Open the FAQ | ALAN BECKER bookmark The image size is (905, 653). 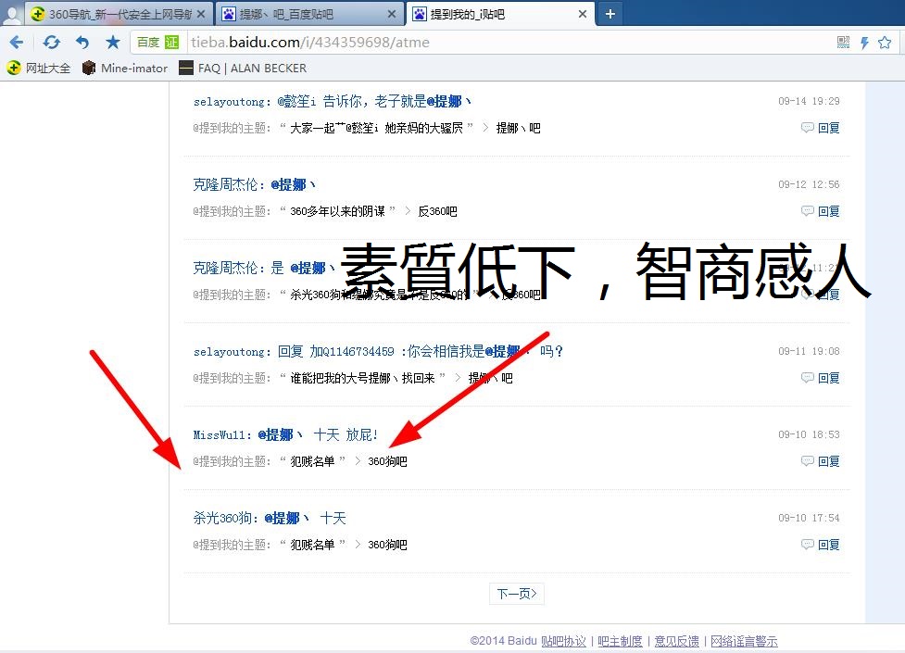tap(243, 69)
